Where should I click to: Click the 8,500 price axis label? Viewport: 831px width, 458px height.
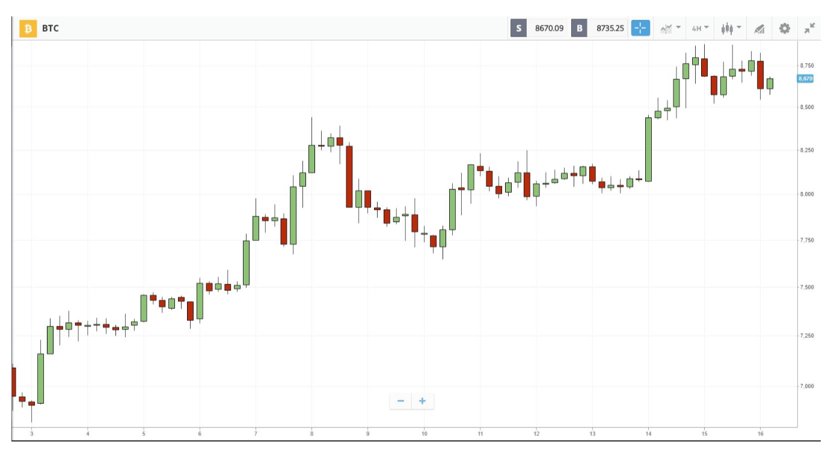pyautogui.click(x=806, y=108)
